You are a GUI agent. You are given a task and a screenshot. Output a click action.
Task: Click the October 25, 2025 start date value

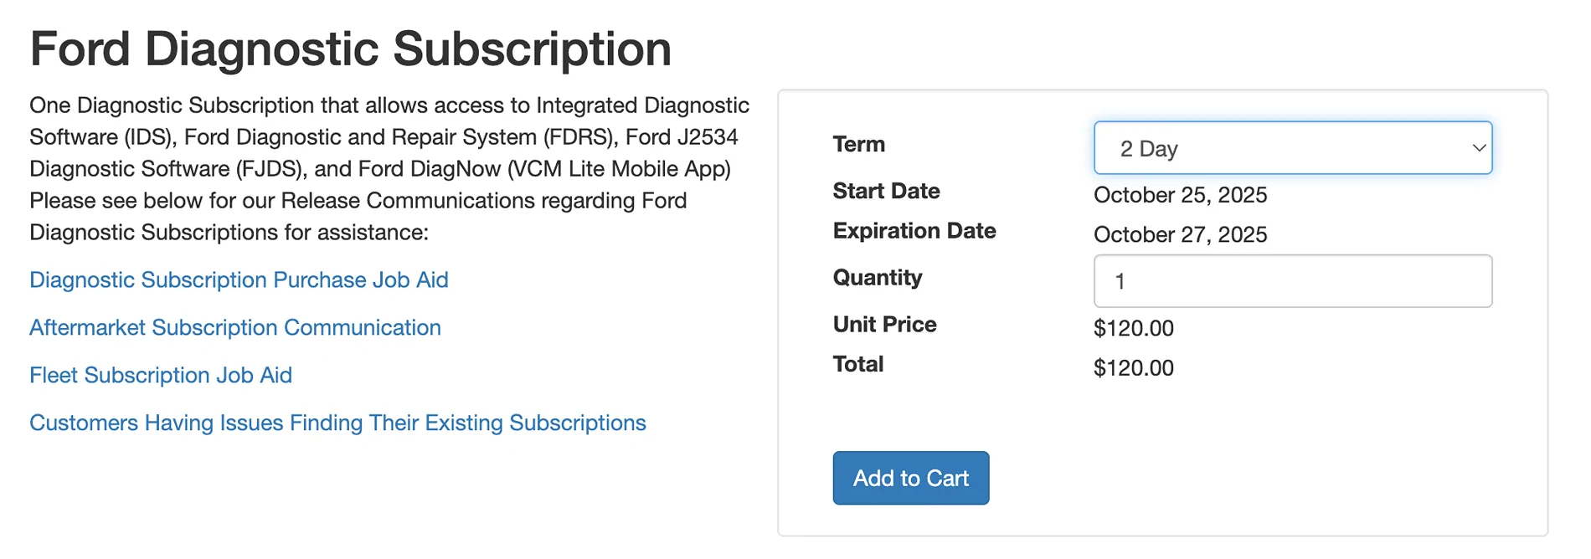(1180, 195)
